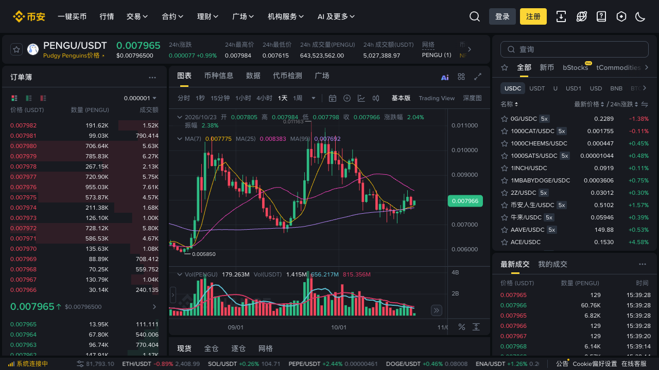Open the 交易 dropdown menu
The width and height of the screenshot is (659, 370).
click(137, 16)
